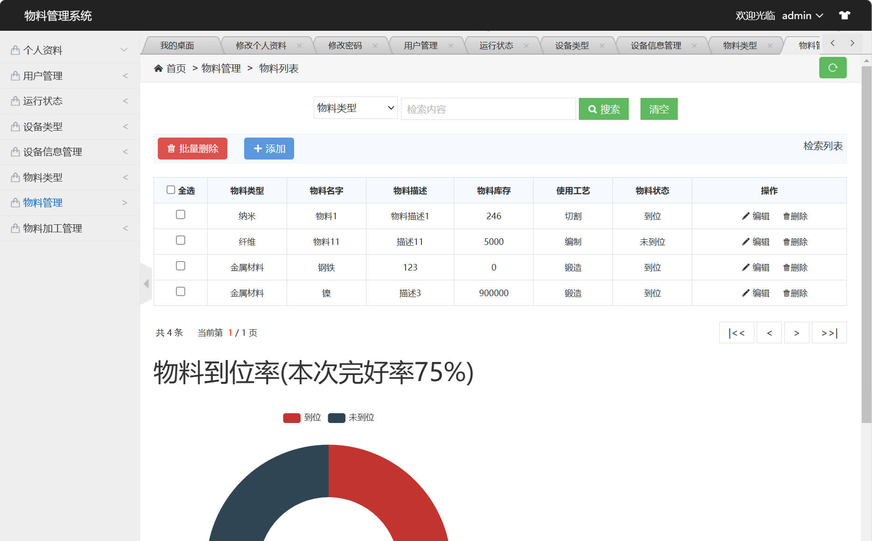Check the 全选 select-all checkbox

pos(171,189)
